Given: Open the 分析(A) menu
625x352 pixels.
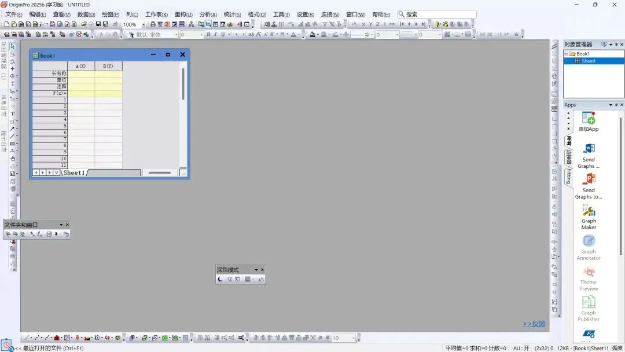Looking at the screenshot, I should [x=208, y=14].
